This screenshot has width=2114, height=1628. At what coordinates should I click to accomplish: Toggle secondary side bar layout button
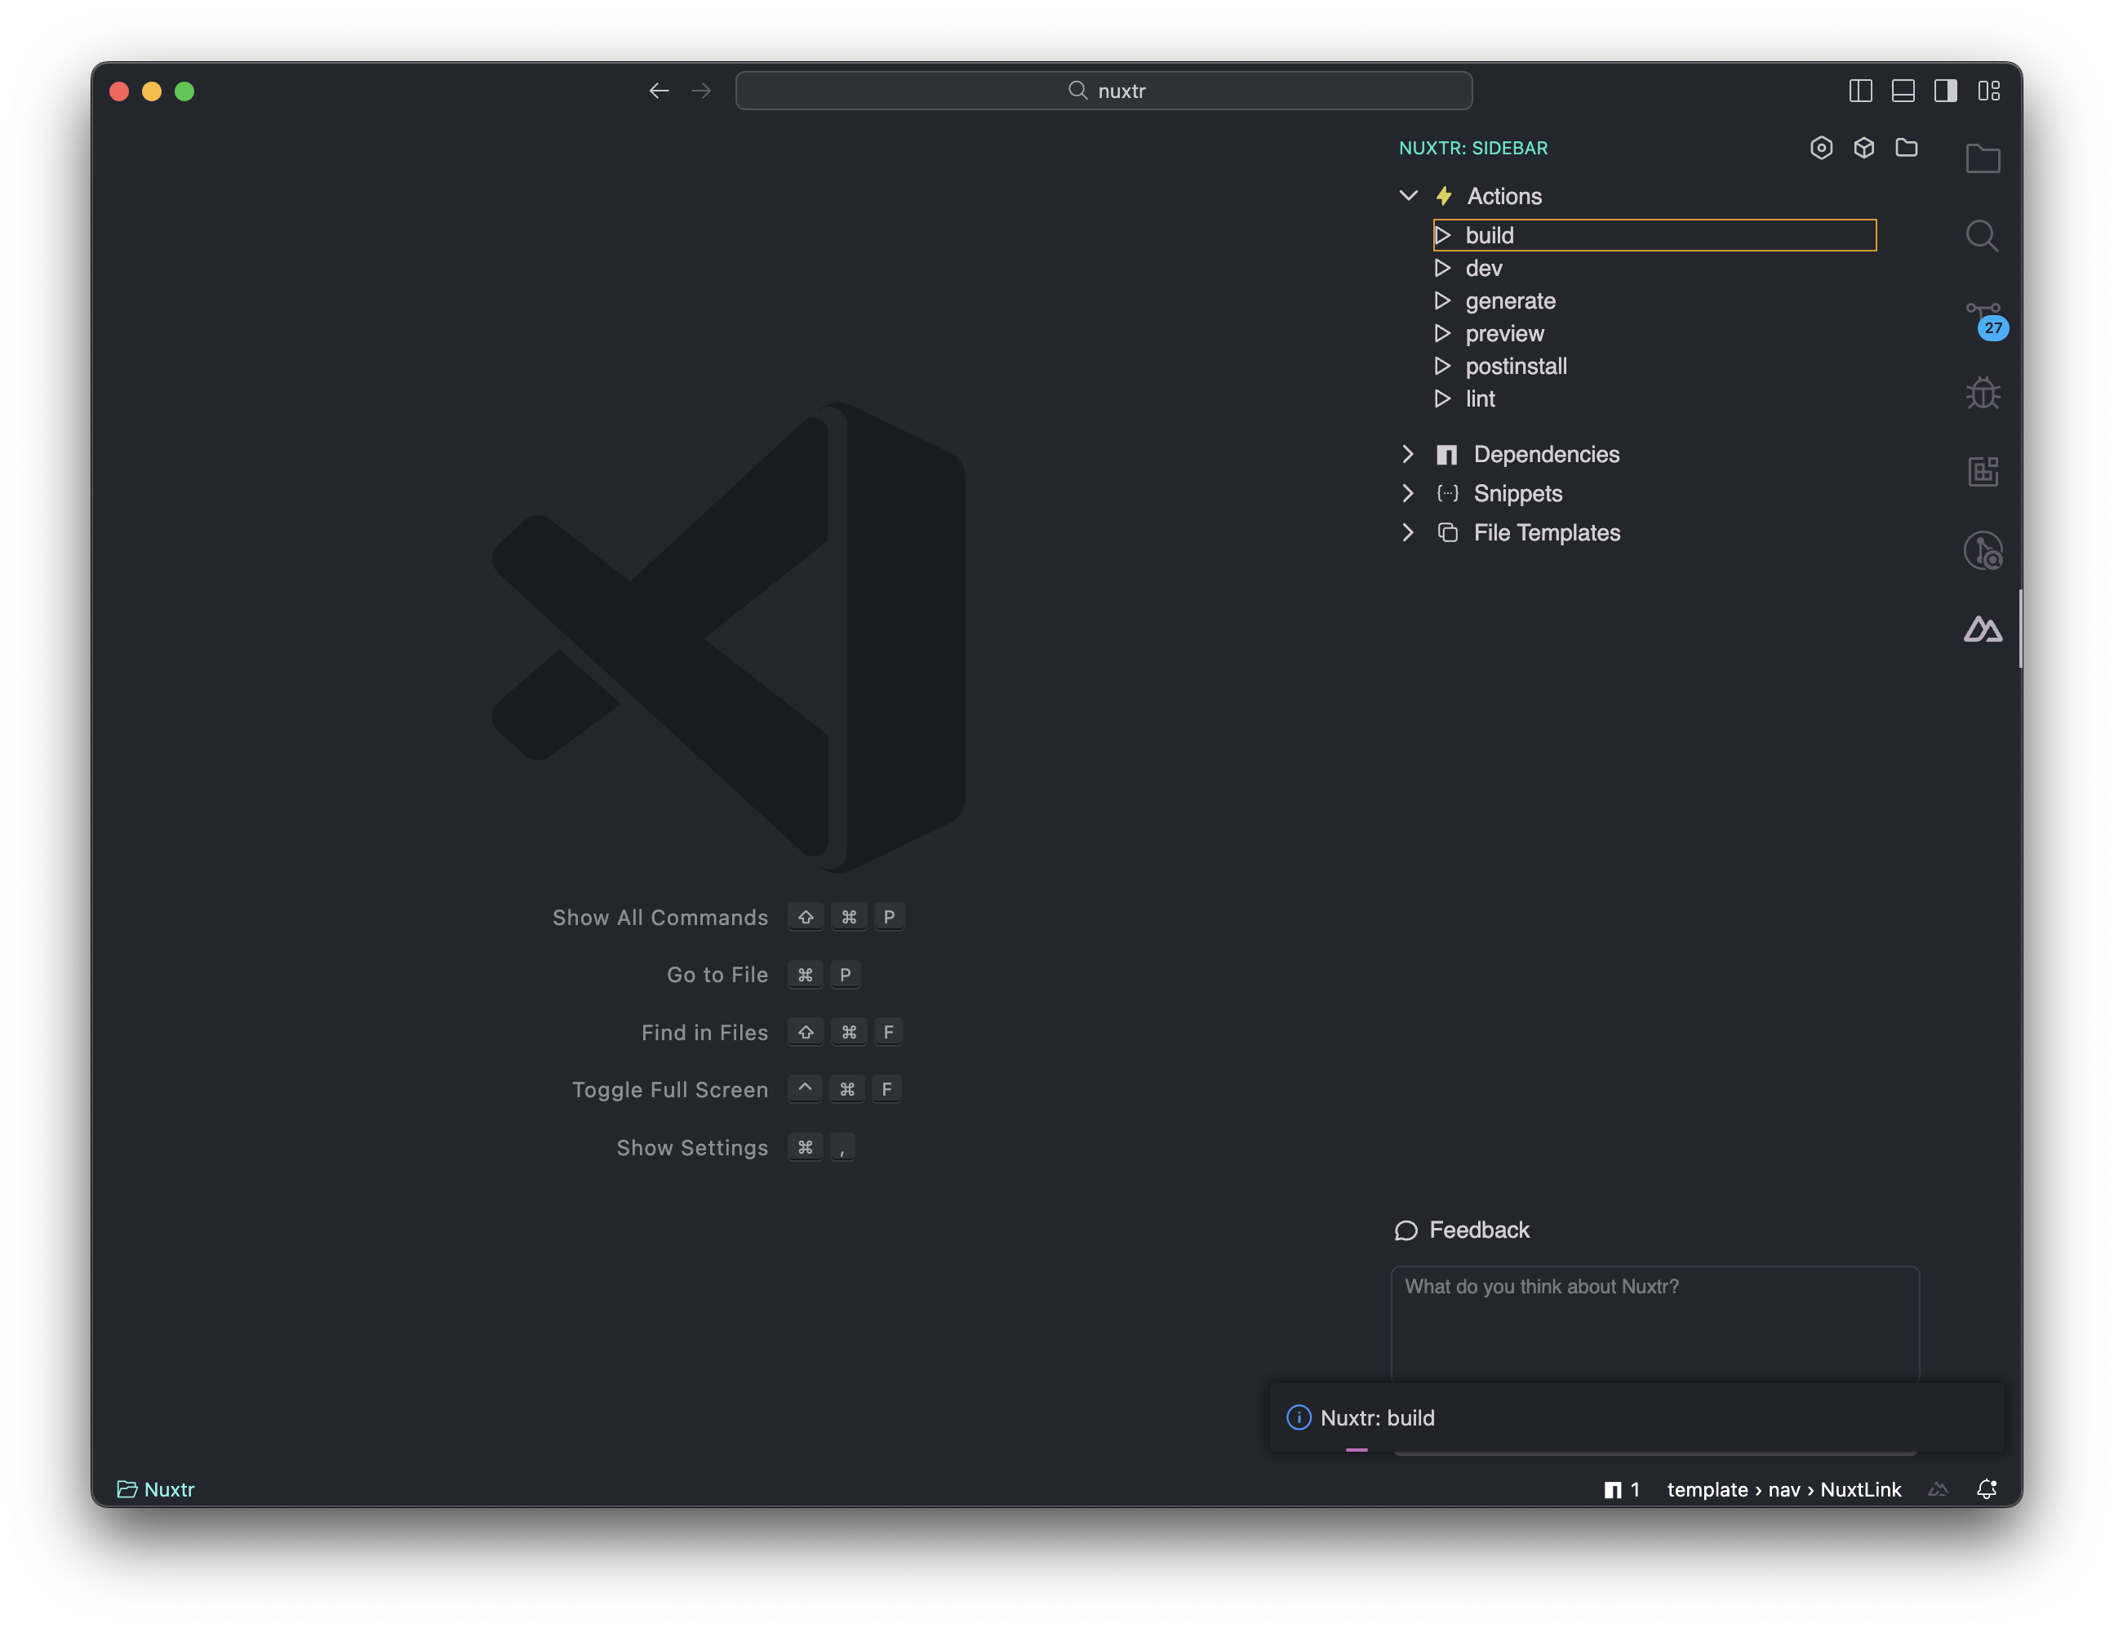click(1944, 91)
